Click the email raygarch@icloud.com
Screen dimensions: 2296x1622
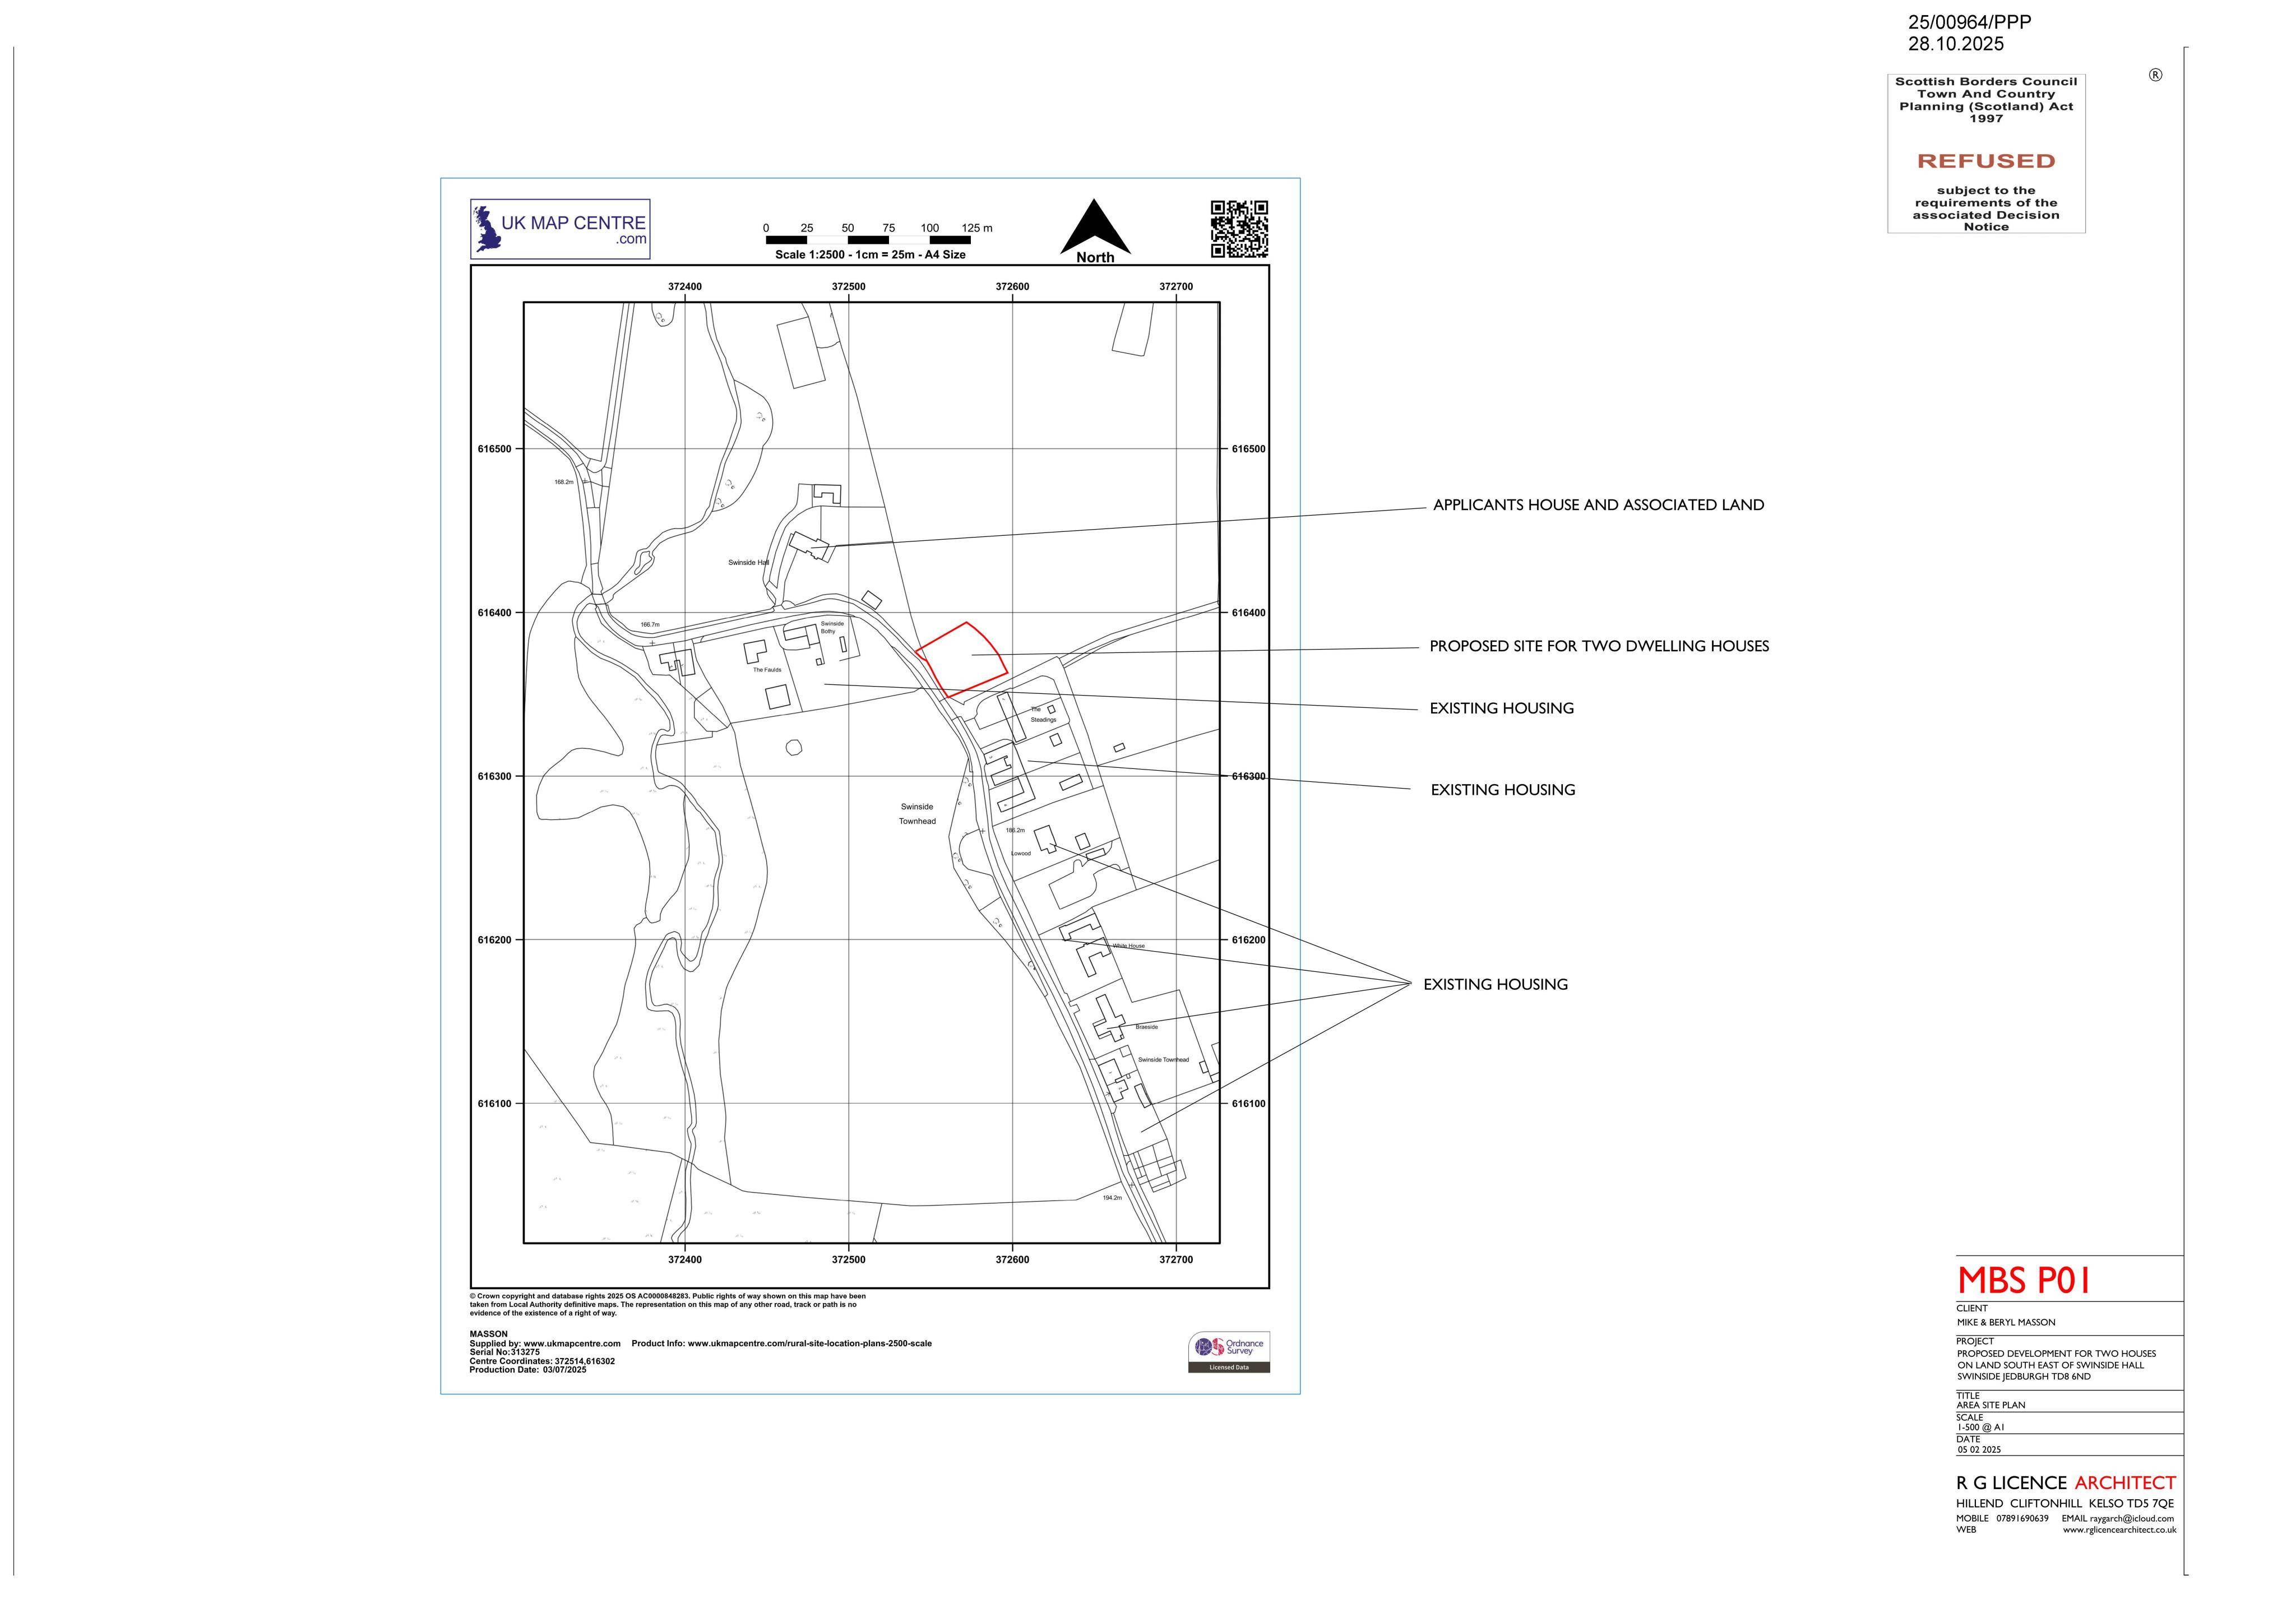[x=2132, y=1518]
